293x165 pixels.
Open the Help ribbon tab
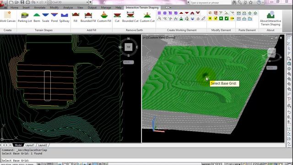tap(118, 7)
